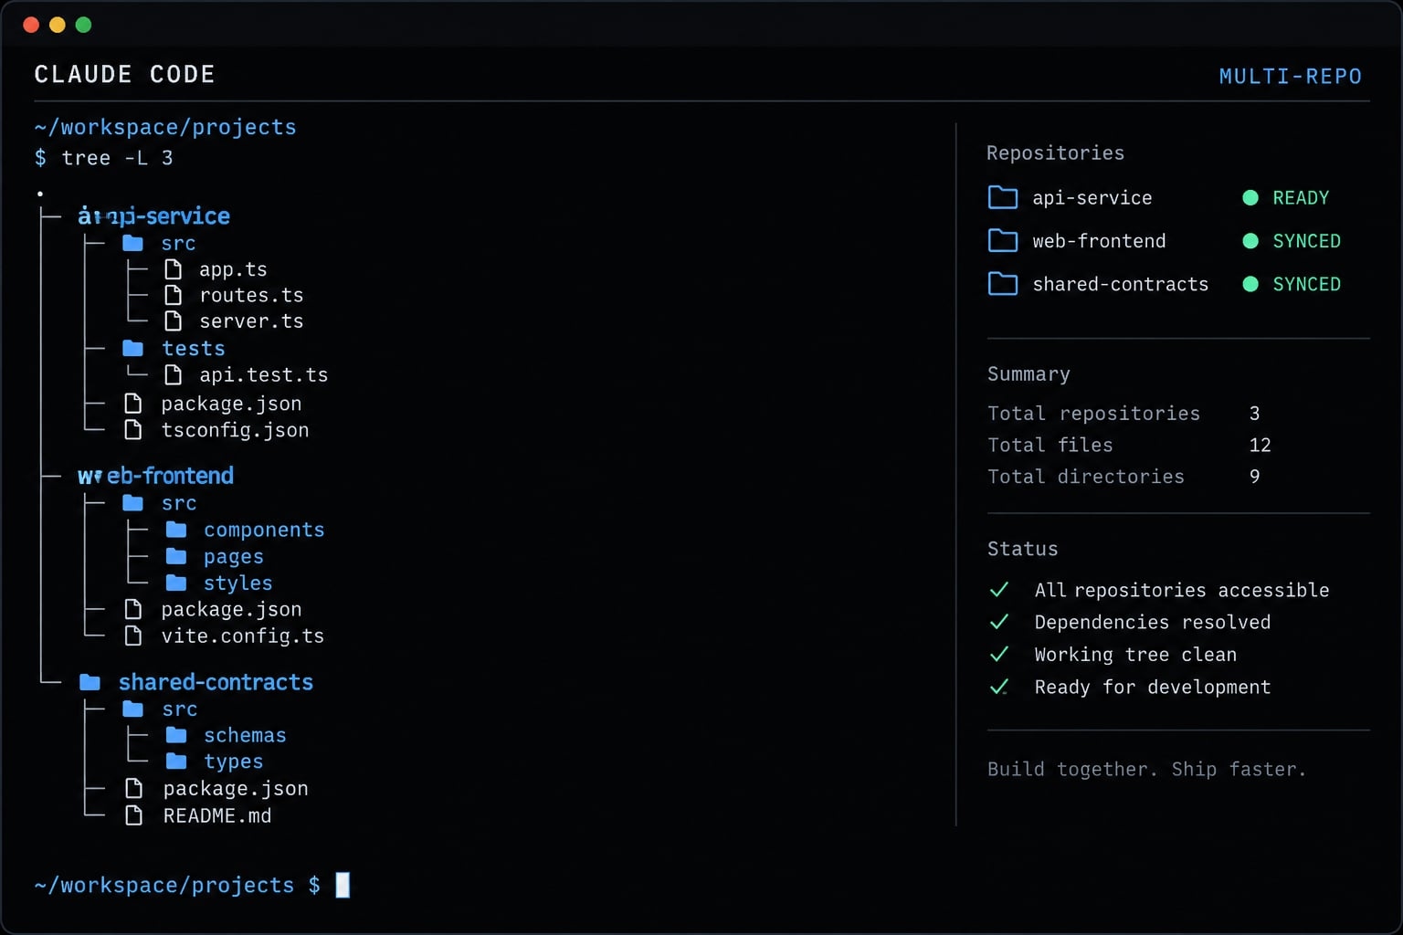
Task: Open the tests folder icon
Action: [133, 349]
